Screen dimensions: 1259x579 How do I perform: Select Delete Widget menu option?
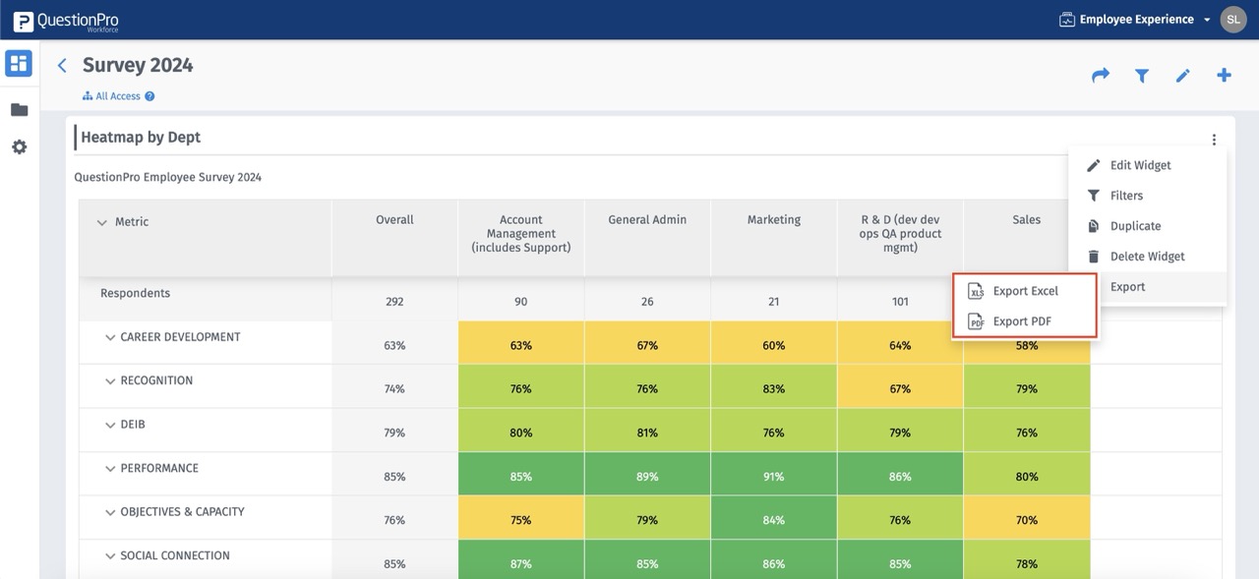pos(1147,257)
